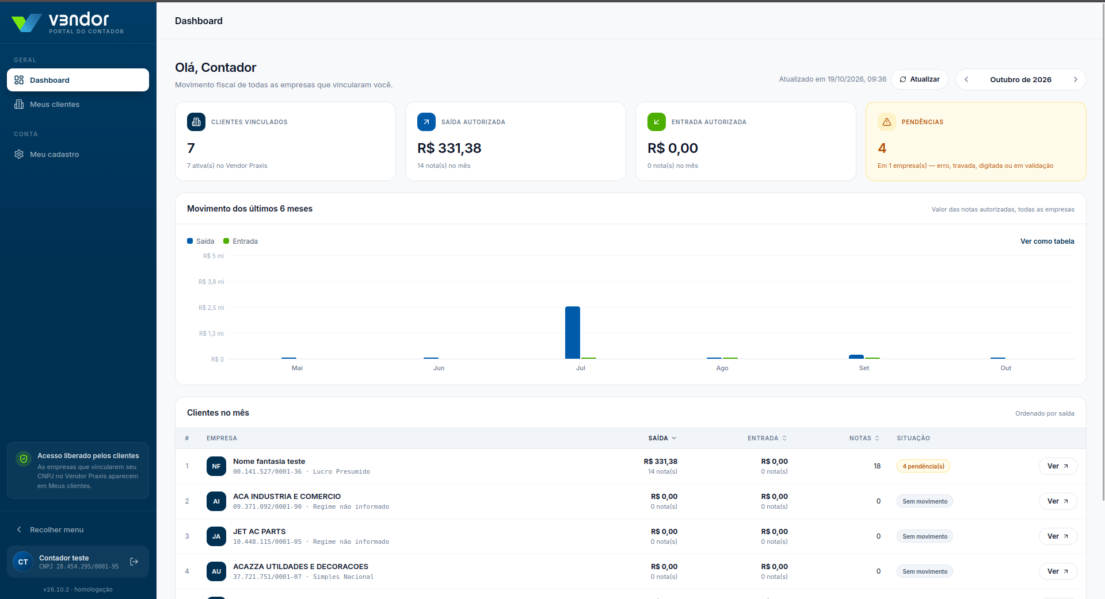
Task: Click the logout icon beside Contador teste
Action: 134,562
